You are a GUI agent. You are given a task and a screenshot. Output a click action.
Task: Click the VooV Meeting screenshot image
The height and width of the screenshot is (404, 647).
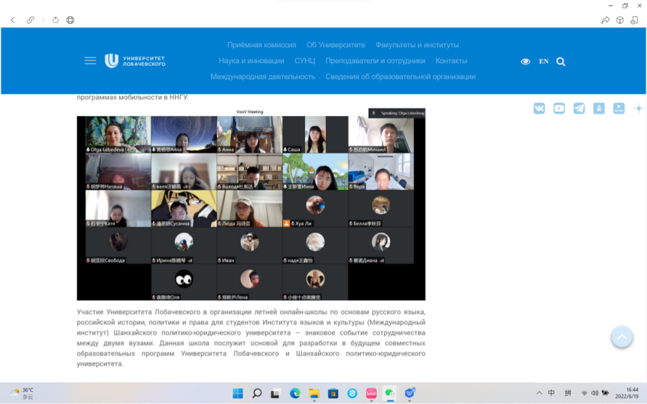tap(251, 205)
